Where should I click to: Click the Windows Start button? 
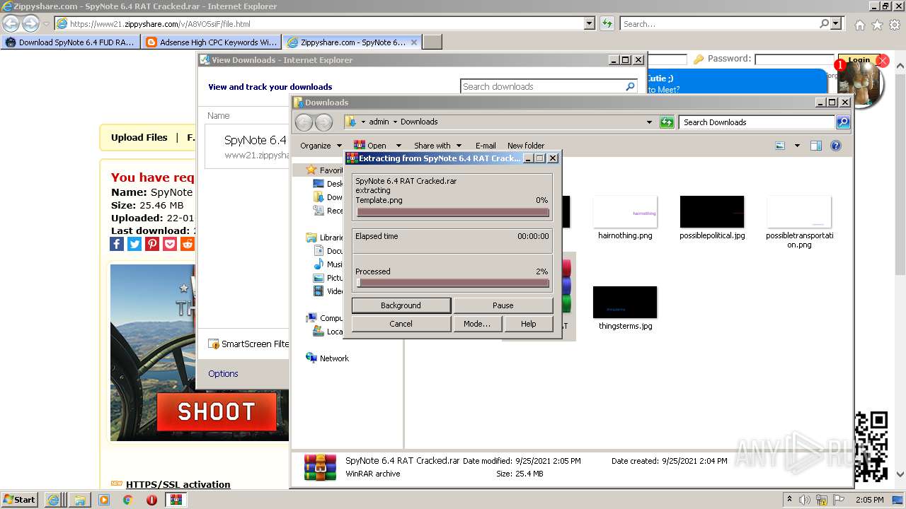pos(19,499)
